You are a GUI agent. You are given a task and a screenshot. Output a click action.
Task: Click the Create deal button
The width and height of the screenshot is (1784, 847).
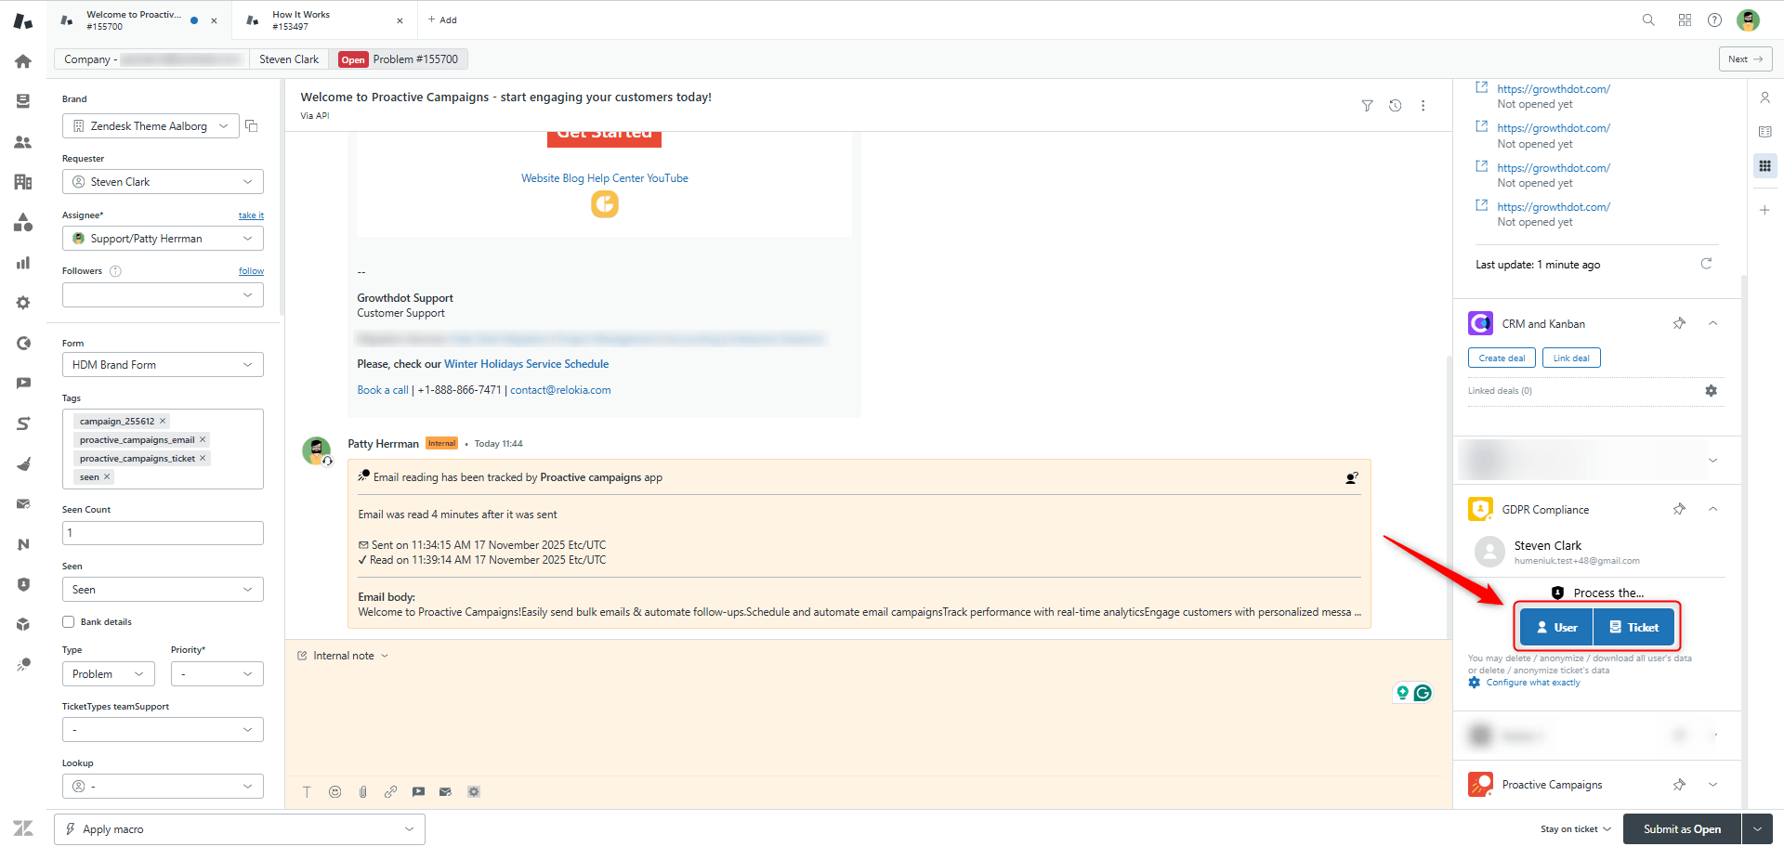(x=1502, y=358)
